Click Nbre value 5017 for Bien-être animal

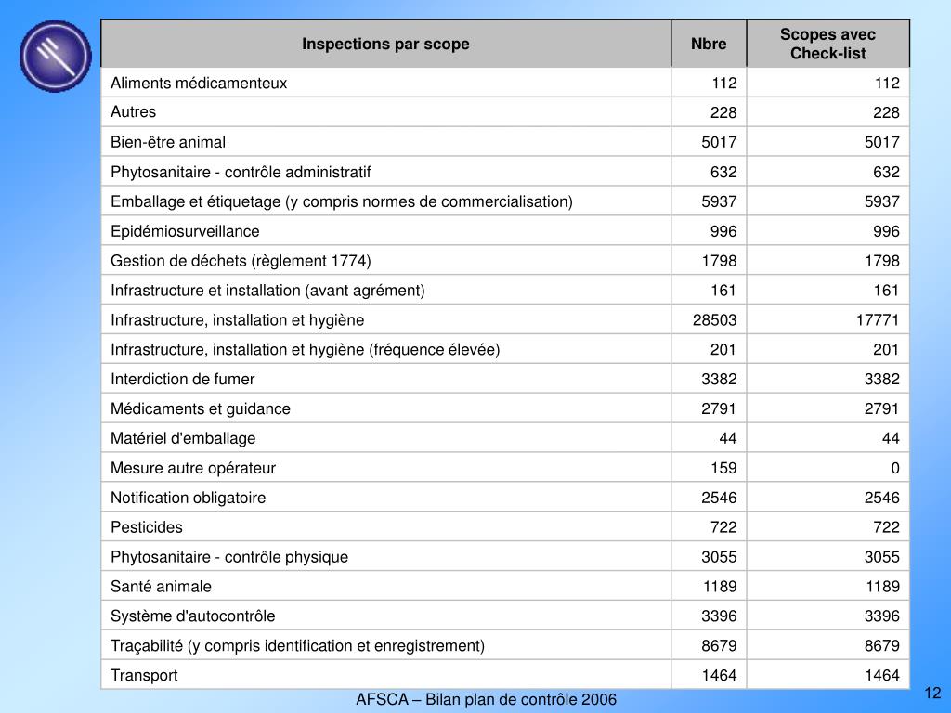click(x=719, y=142)
